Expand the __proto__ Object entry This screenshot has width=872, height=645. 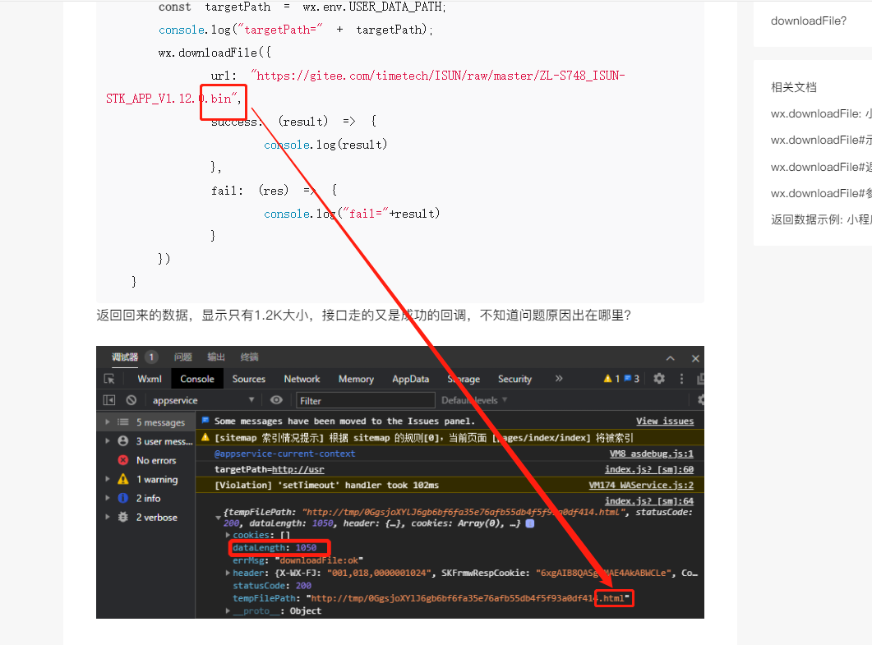pyautogui.click(x=228, y=610)
